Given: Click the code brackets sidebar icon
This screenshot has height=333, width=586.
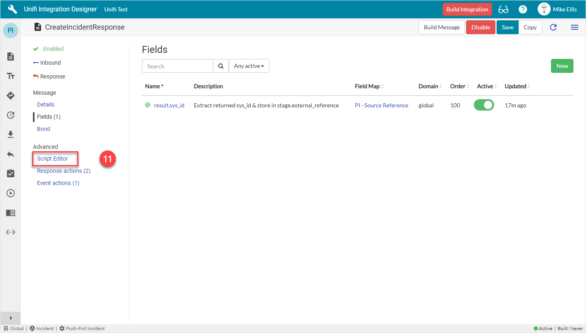Looking at the screenshot, I should pyautogui.click(x=10, y=232).
